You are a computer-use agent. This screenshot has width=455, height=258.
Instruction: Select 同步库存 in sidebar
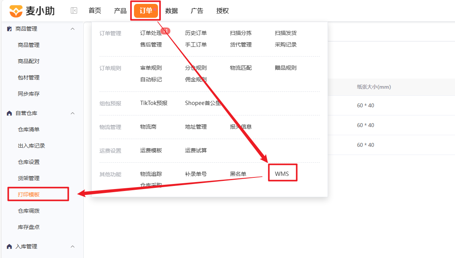click(x=28, y=94)
